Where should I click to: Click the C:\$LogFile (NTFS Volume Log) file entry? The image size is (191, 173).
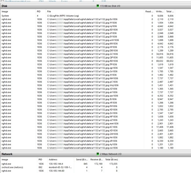coord(63,16)
